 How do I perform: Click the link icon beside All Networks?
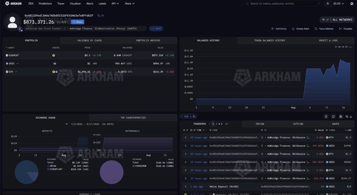tap(328, 20)
